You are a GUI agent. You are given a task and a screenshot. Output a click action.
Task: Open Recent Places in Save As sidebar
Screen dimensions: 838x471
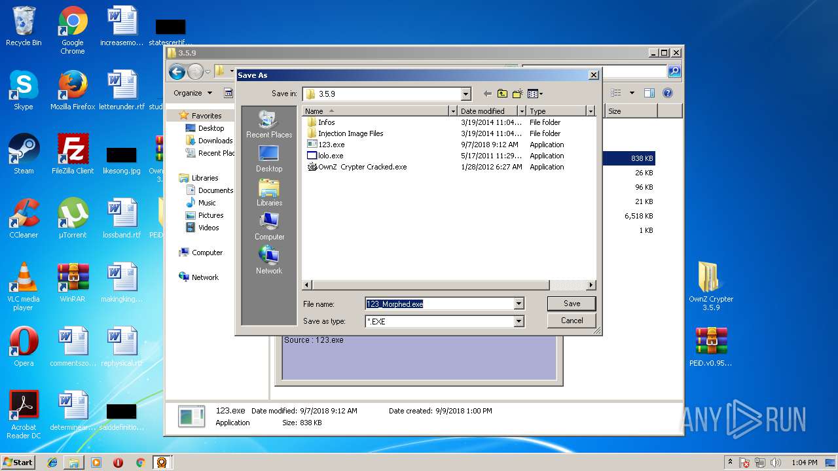[269, 124]
